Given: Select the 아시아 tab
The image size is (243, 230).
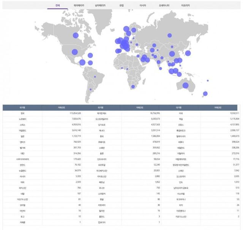Looking at the screenshot, I should (x=143, y=6).
